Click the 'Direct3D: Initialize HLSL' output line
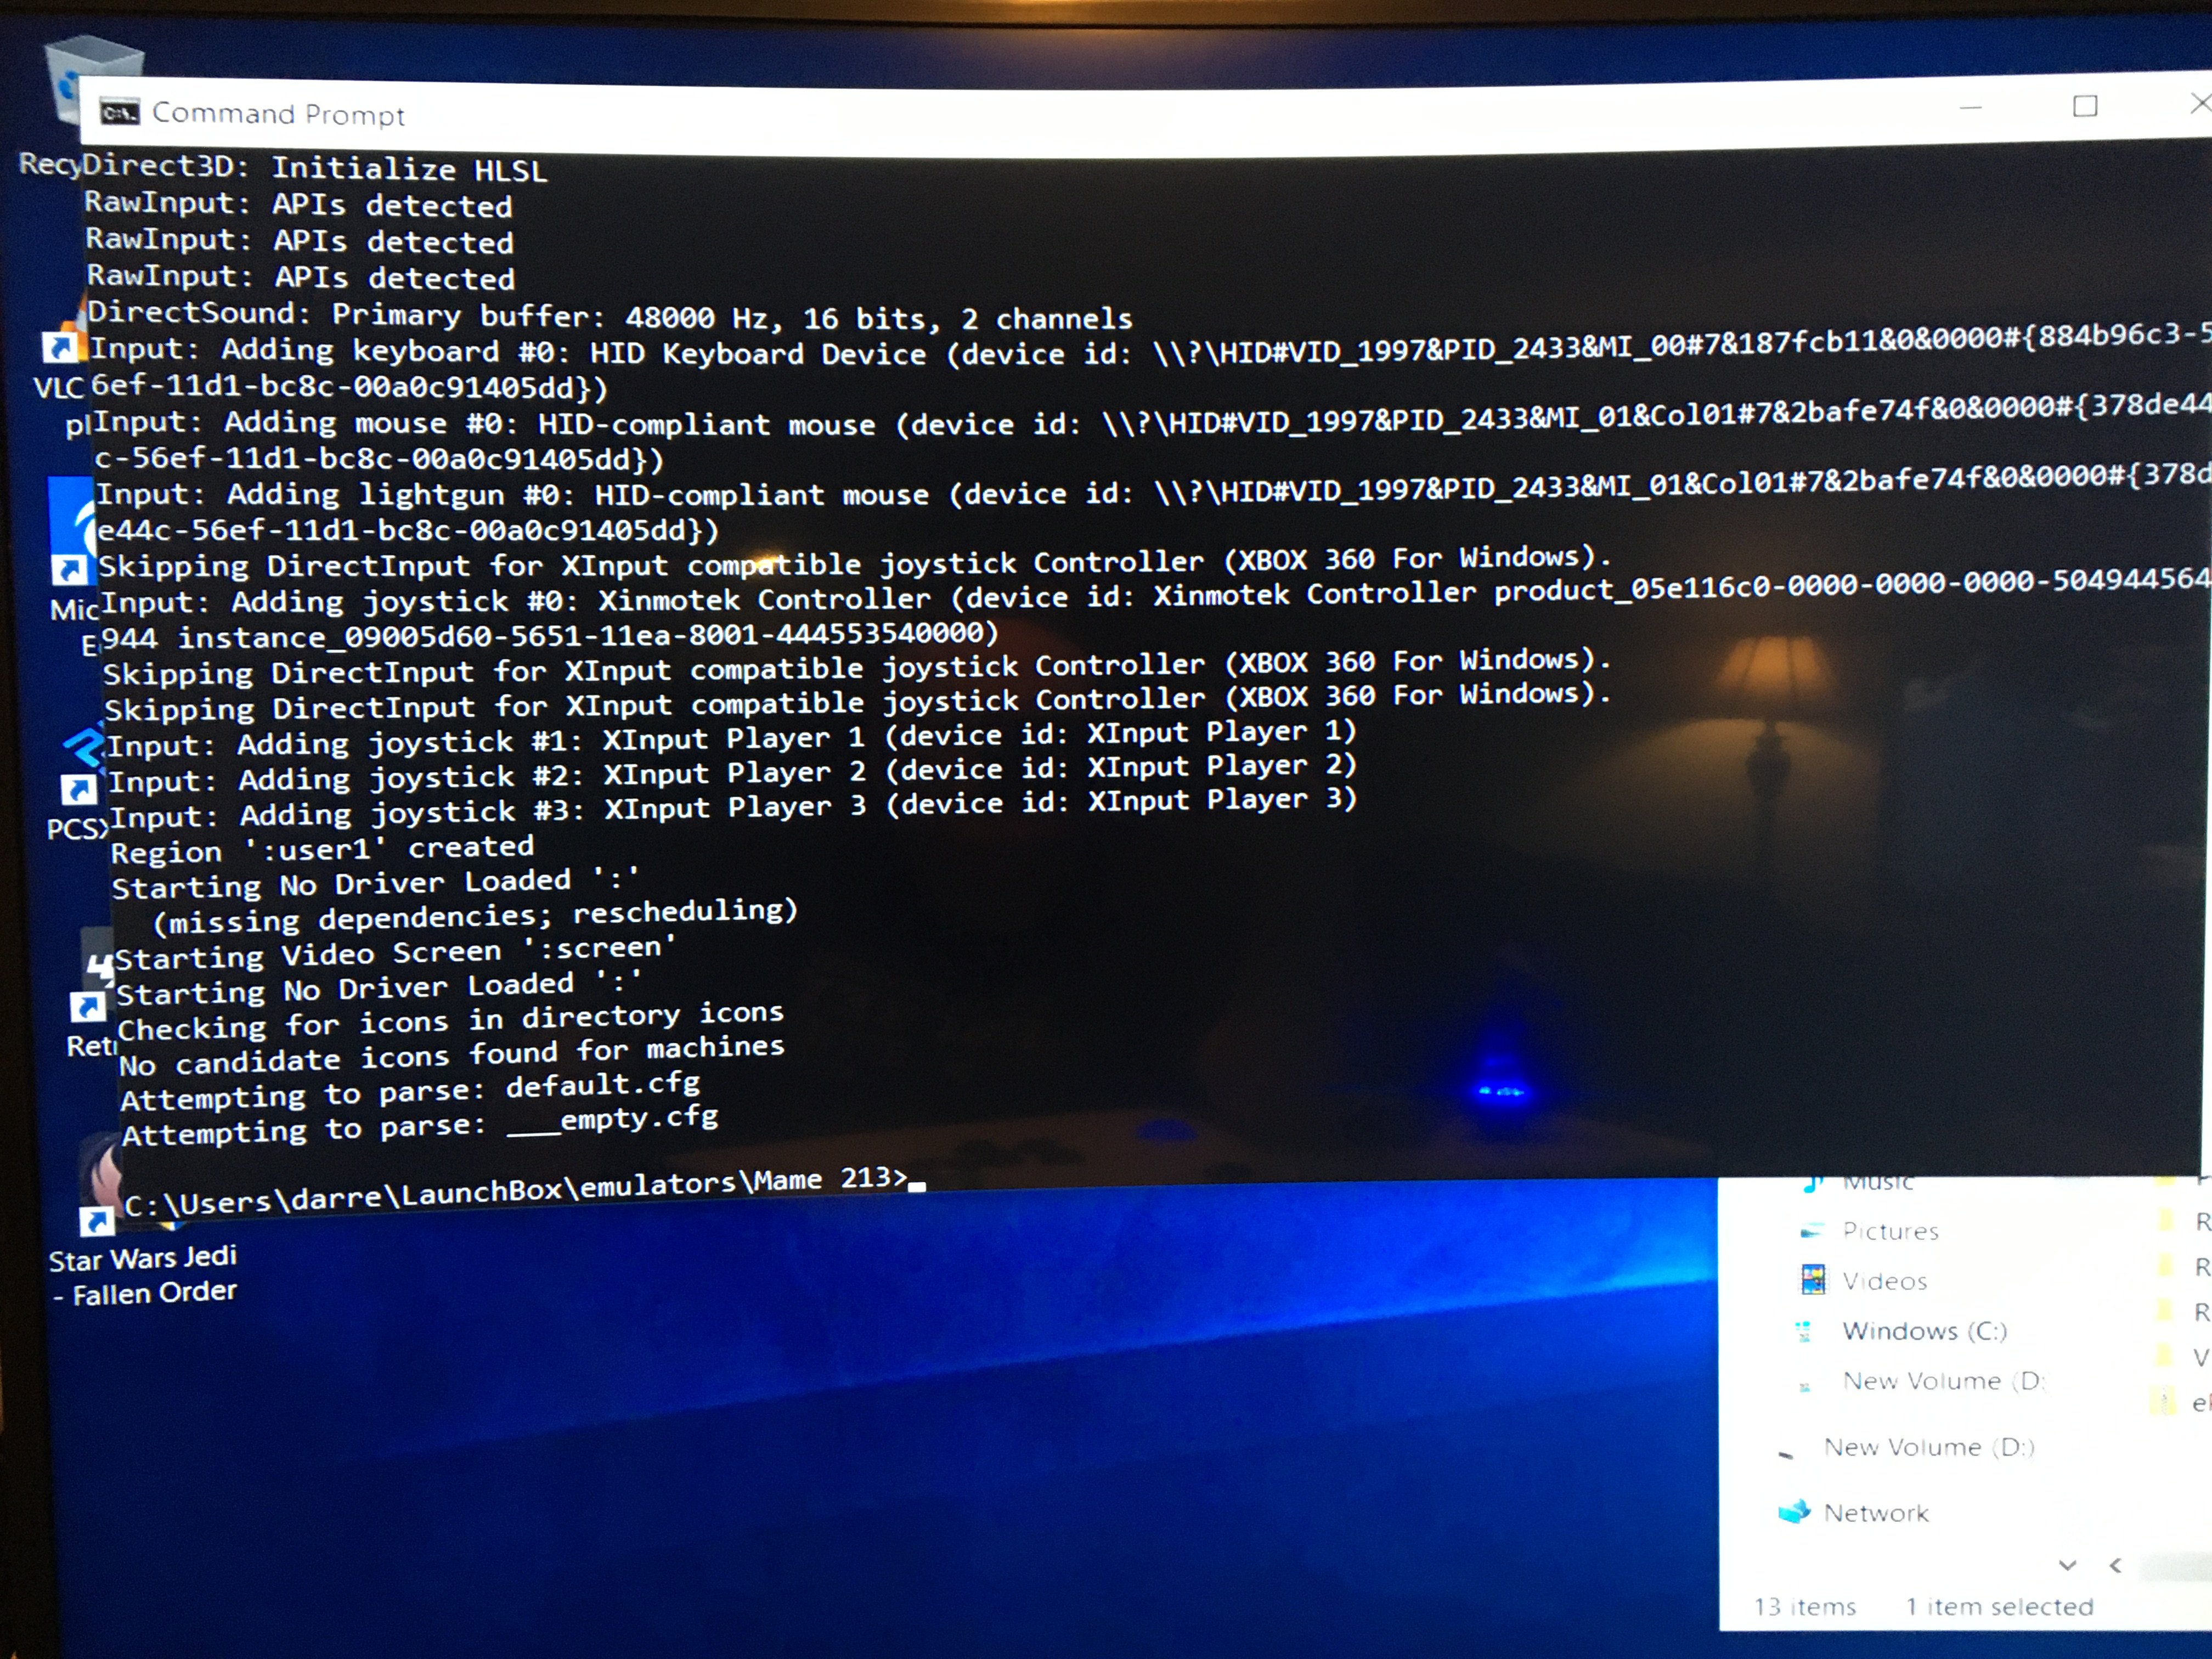This screenshot has width=2212, height=1659. pos(314,168)
